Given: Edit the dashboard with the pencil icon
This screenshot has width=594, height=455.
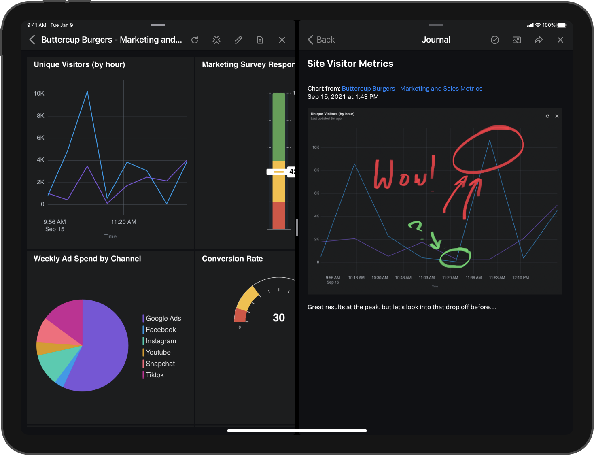Looking at the screenshot, I should pyautogui.click(x=238, y=40).
